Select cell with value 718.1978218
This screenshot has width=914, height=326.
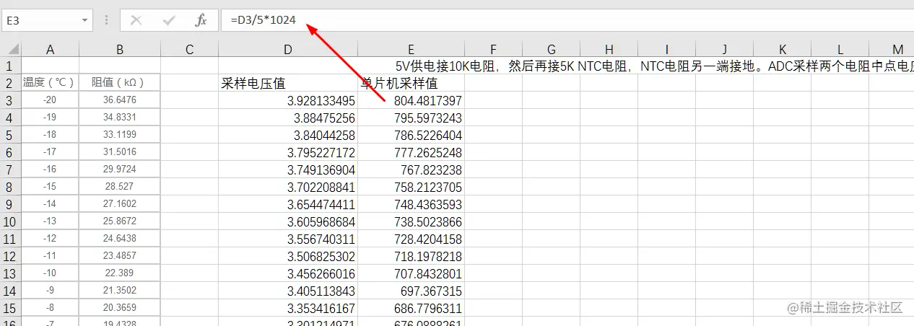tap(411, 256)
